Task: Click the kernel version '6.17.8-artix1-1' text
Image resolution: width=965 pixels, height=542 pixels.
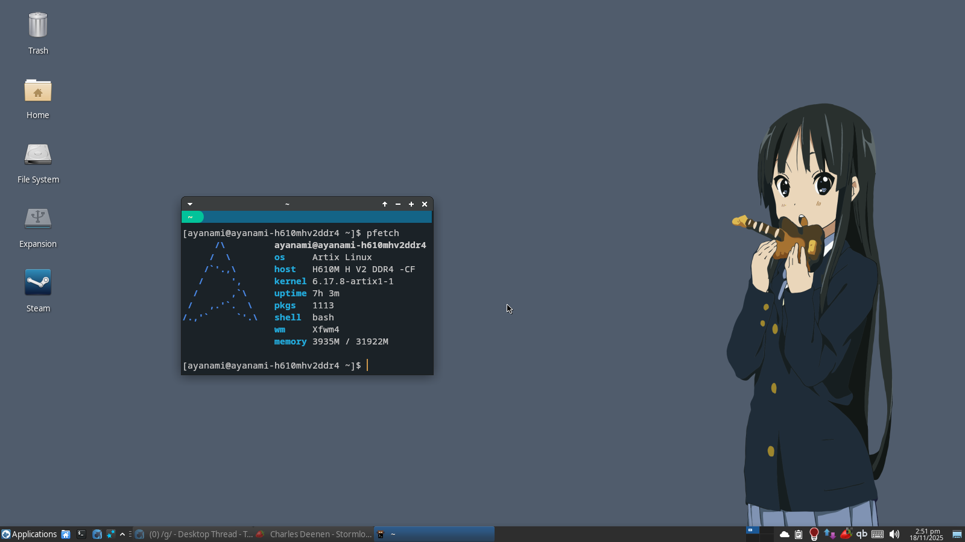Action: click(353, 281)
